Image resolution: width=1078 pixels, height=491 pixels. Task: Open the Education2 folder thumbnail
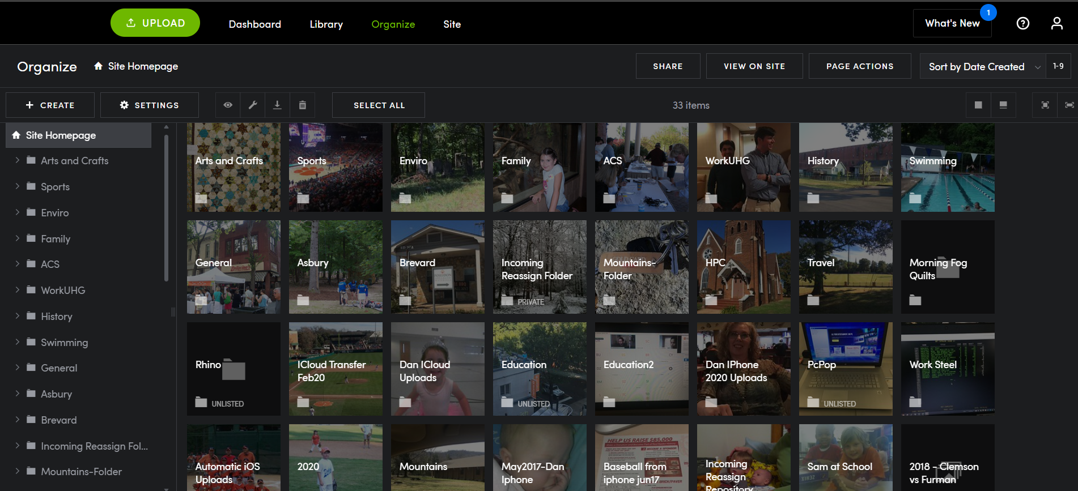click(x=642, y=369)
